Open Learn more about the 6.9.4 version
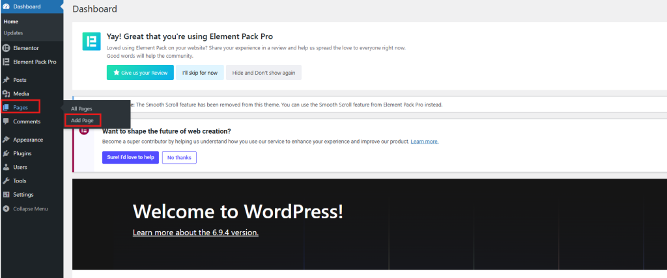 coord(195,233)
